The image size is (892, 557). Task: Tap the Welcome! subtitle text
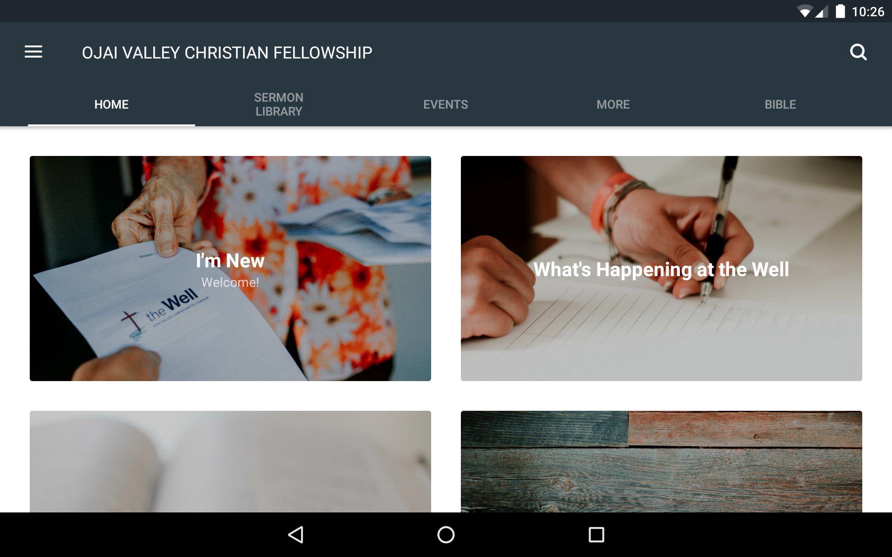230,282
